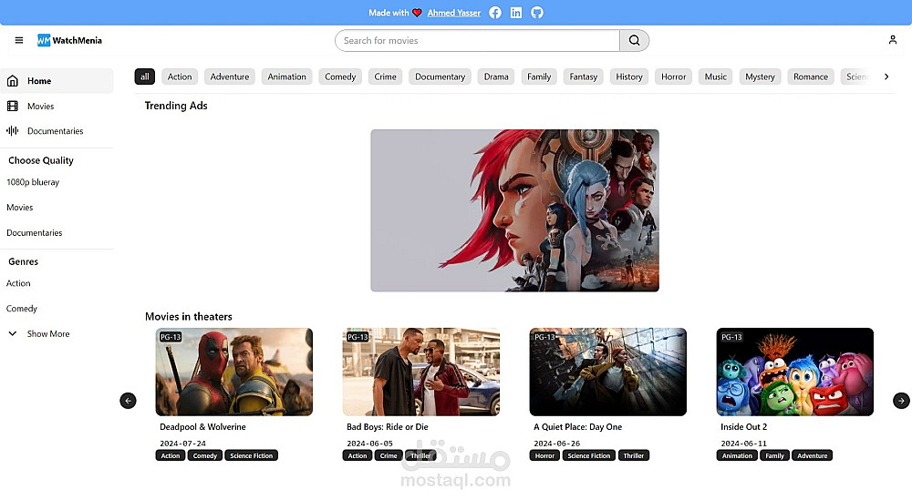Open Home in the sidebar
This screenshot has width=912, height=500.
[x=57, y=81]
